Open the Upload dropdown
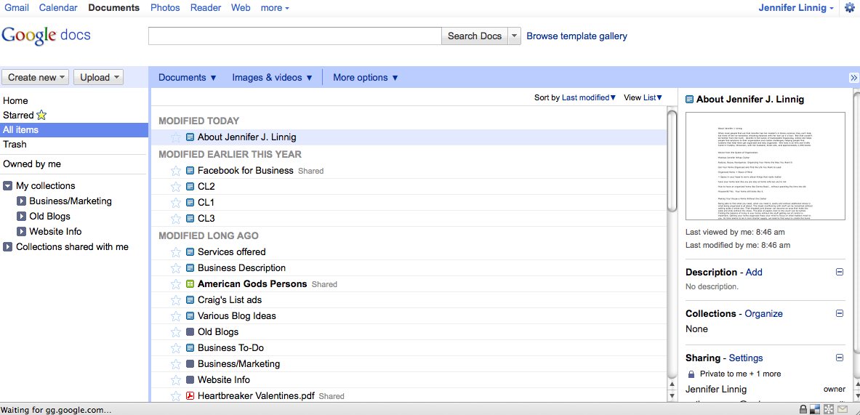The width and height of the screenshot is (860, 415). pyautogui.click(x=99, y=77)
